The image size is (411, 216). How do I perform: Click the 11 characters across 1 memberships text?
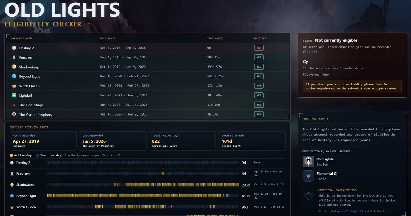coord(333,68)
